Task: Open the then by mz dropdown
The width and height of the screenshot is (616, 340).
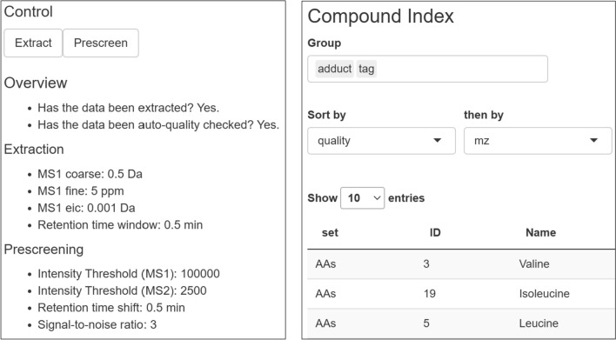Action: 538,141
